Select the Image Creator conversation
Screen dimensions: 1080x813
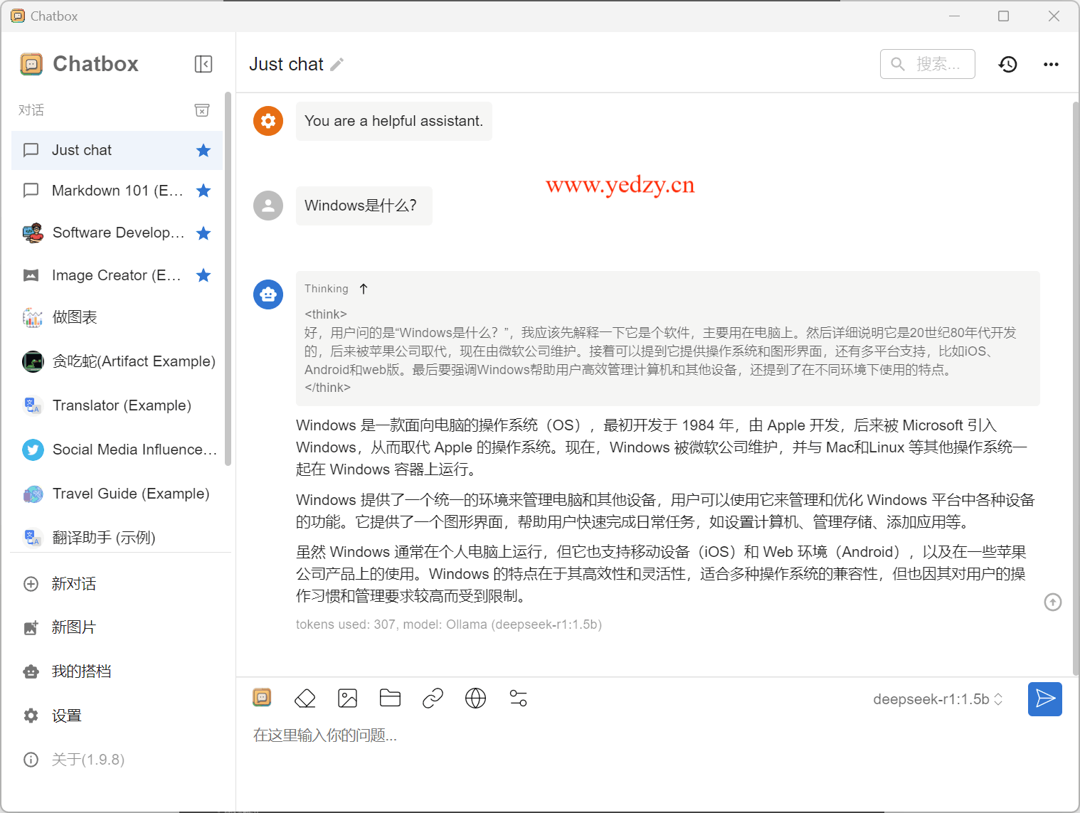click(x=117, y=275)
